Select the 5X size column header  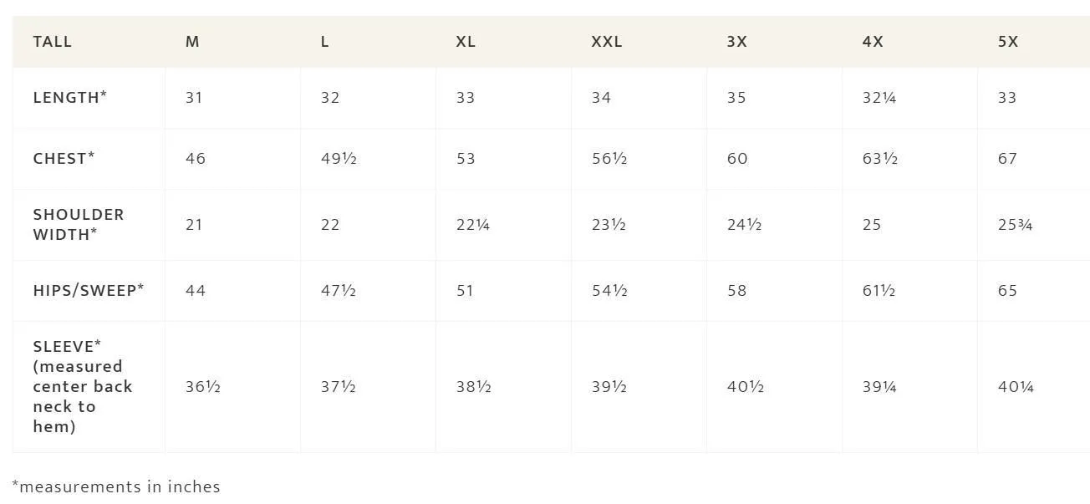[x=1008, y=42]
